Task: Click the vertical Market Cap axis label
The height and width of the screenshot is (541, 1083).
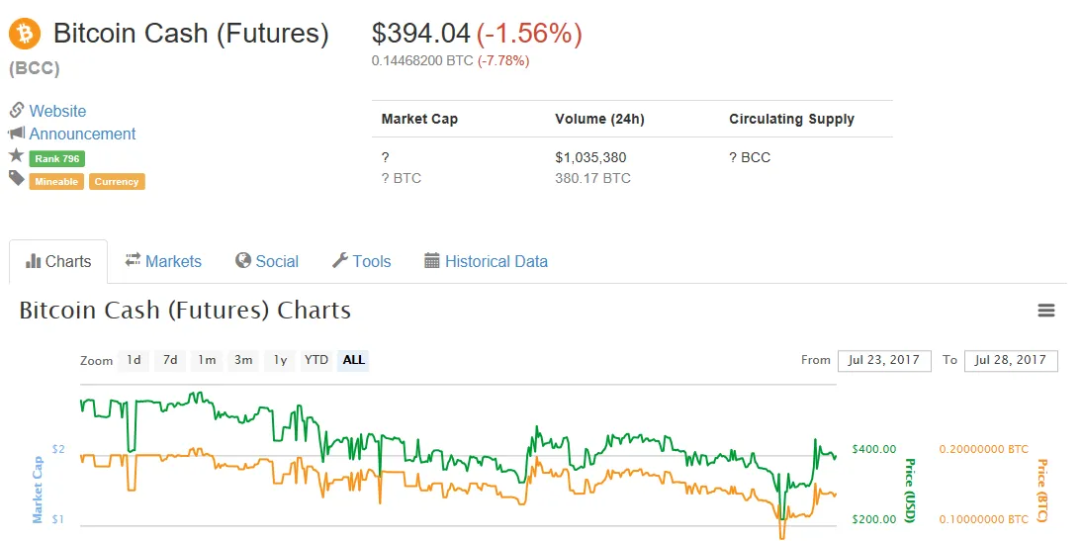Action: [x=38, y=490]
